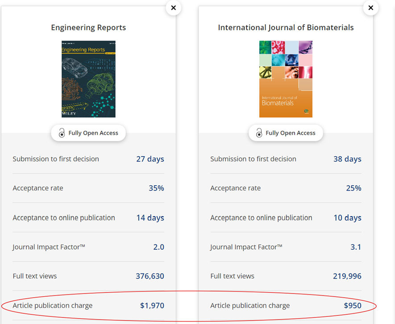Open the International Journal of Biomaterials title link
Screen dimensions: 395x324
(x=286, y=27)
